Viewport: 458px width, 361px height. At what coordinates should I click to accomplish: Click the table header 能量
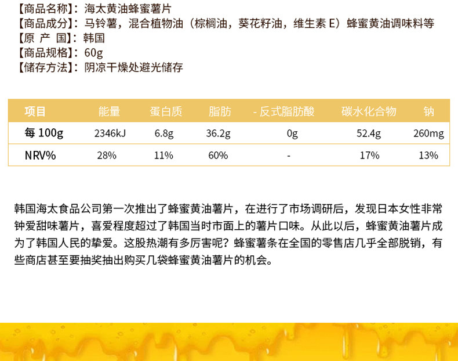click(x=109, y=111)
